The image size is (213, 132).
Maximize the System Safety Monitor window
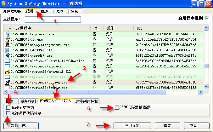pos(201,4)
